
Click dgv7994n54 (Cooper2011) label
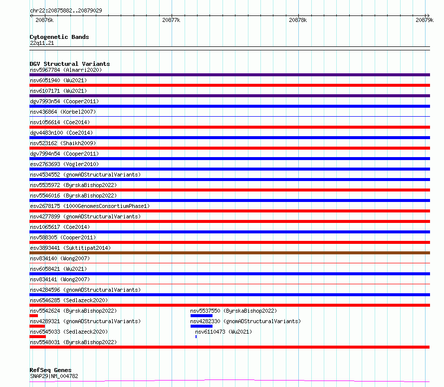tap(64, 154)
